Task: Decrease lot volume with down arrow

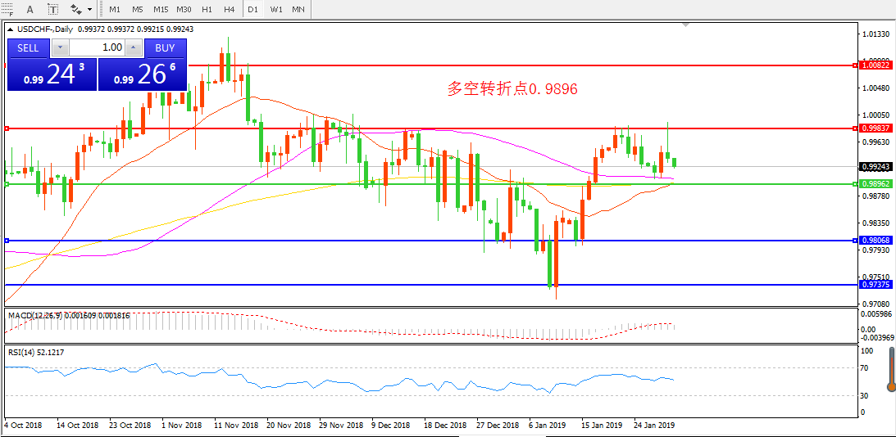Action: tap(61, 48)
